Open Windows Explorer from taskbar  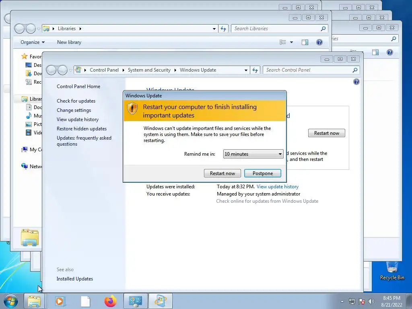pos(34,301)
